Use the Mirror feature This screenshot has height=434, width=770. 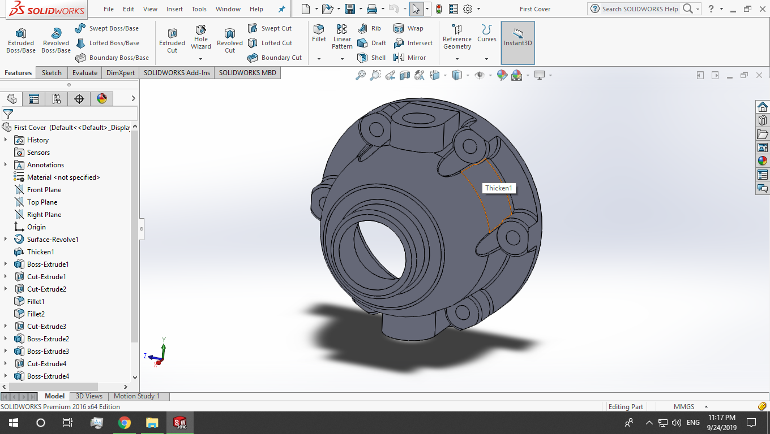(x=409, y=58)
